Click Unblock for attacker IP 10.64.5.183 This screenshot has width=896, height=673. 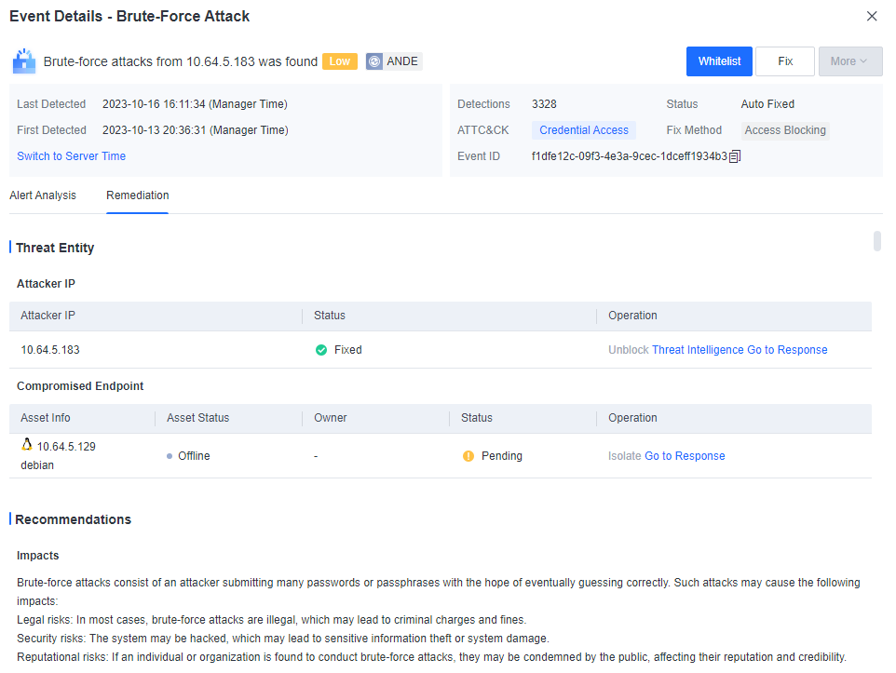click(628, 350)
